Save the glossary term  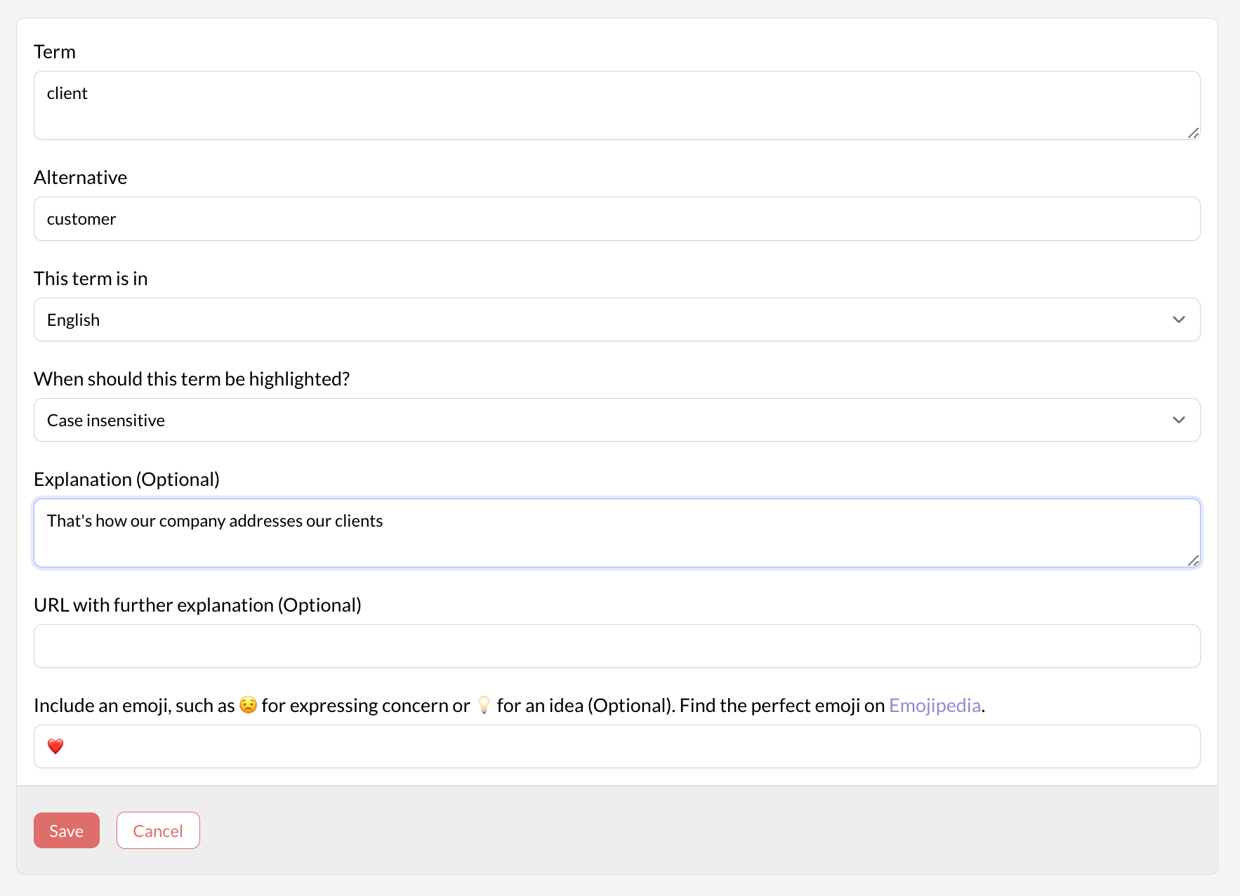pos(66,830)
